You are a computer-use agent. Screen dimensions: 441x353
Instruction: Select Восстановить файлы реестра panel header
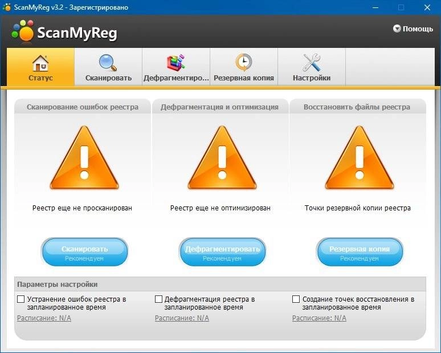point(357,107)
